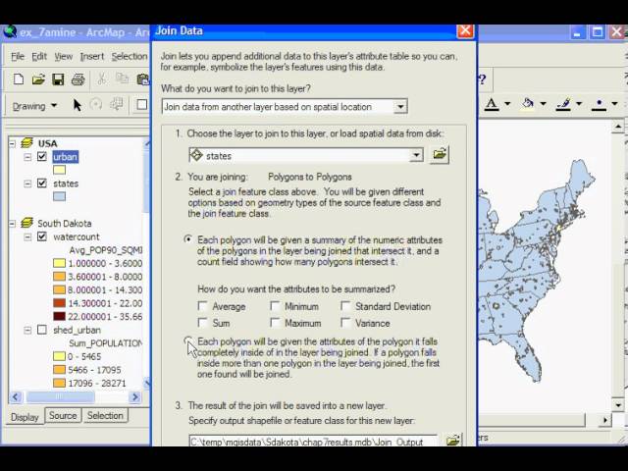
Task: Click the marker color dot icon
Action: [600, 104]
